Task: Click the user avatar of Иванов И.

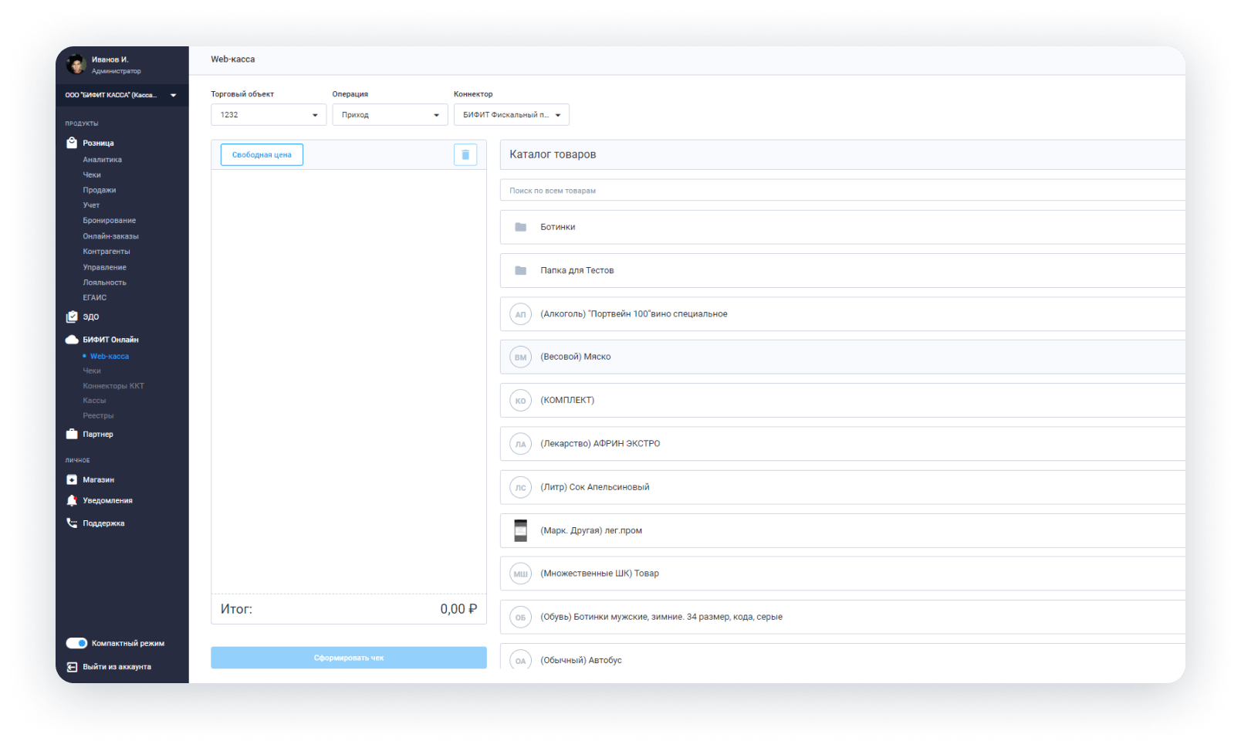Action: tap(76, 64)
